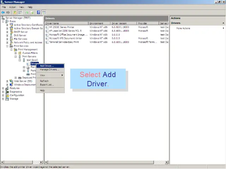Image resolution: width=226 pixels, height=169 pixels.
Task: Click the Print Servers icon in tree
Action: pos(20,57)
